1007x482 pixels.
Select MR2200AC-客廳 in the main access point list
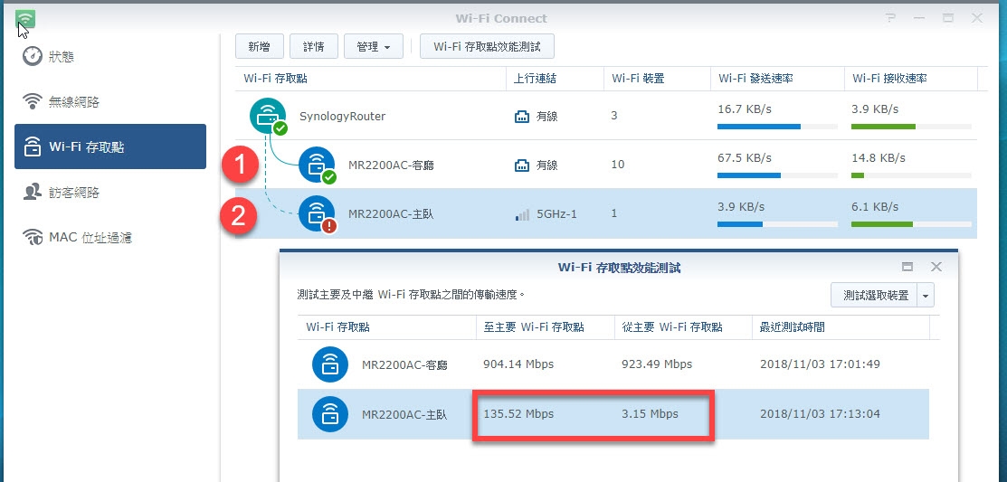pos(391,165)
